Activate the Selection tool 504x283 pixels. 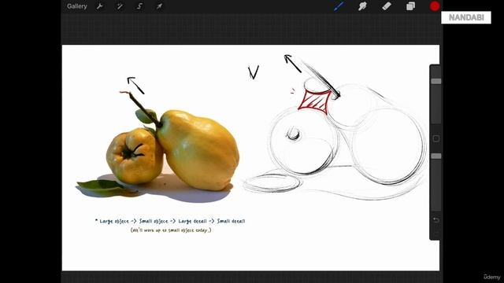click(139, 6)
